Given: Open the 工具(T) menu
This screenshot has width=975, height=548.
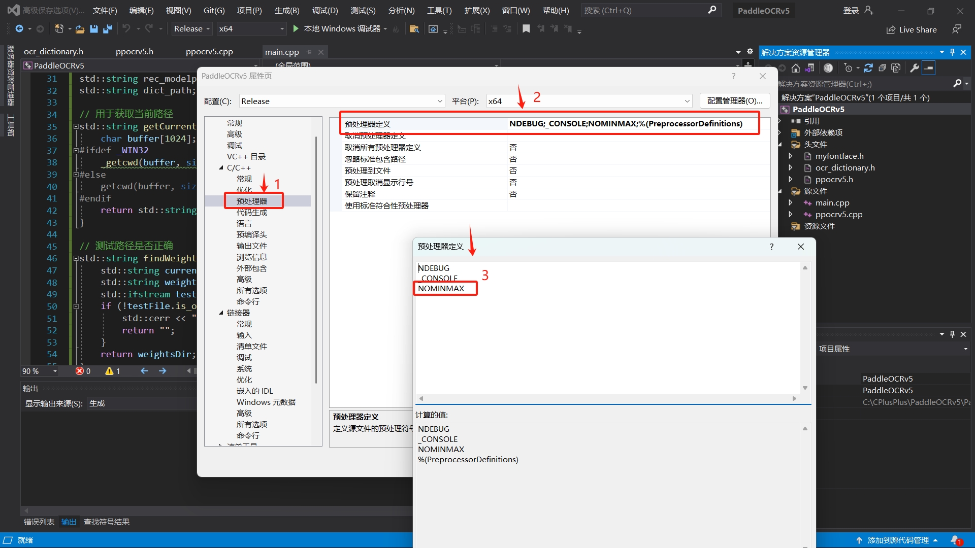Looking at the screenshot, I should click(x=439, y=10).
